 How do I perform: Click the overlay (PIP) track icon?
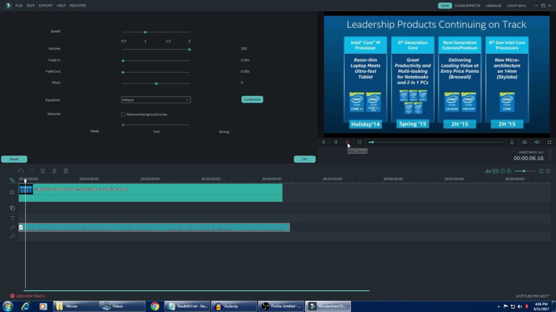[12, 208]
